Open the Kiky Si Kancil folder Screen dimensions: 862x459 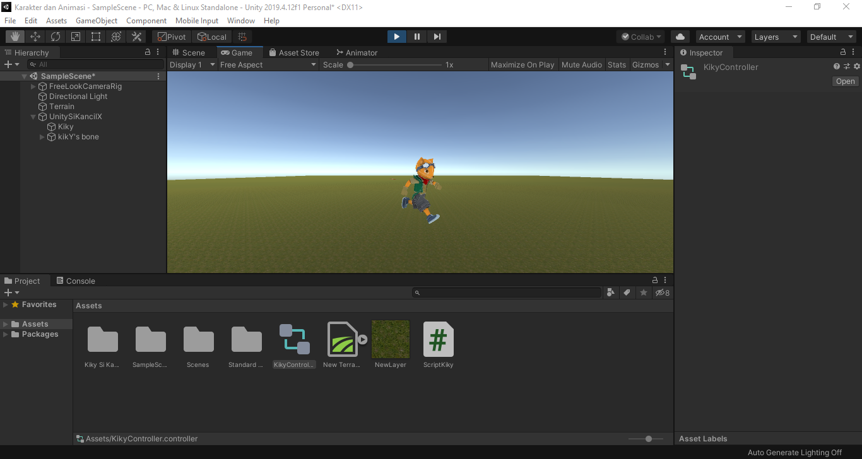coord(102,344)
